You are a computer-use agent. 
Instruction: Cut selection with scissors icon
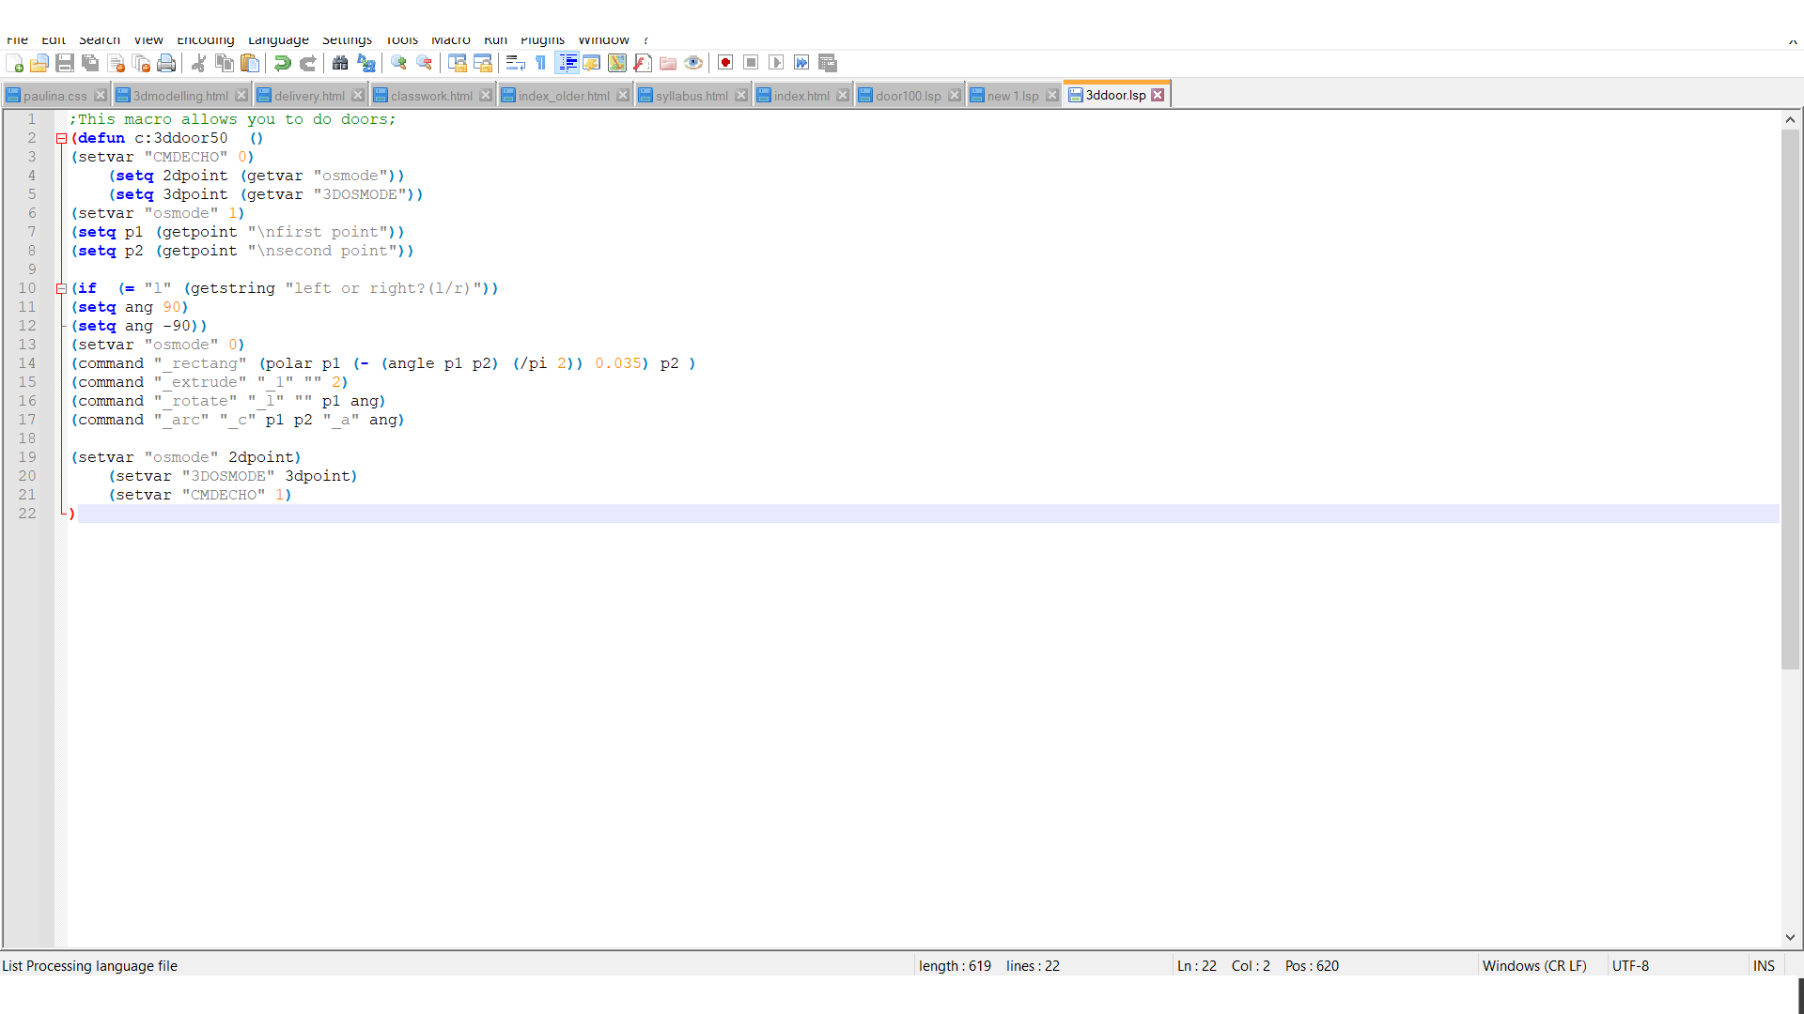click(199, 63)
